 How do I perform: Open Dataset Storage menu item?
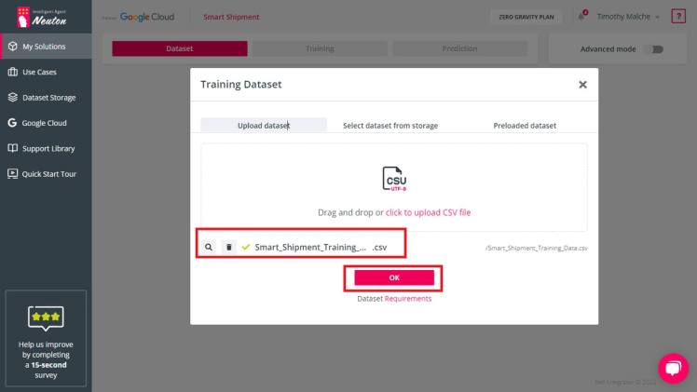point(47,97)
